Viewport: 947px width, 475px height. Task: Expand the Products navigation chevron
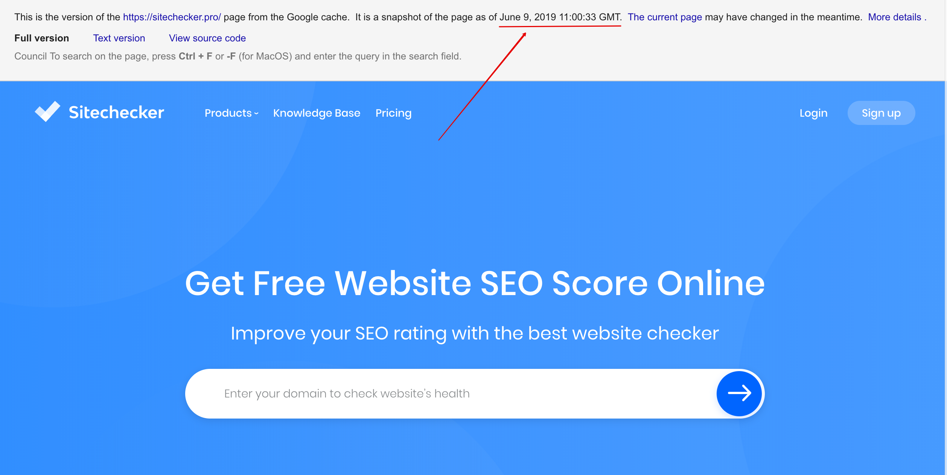[x=257, y=114]
